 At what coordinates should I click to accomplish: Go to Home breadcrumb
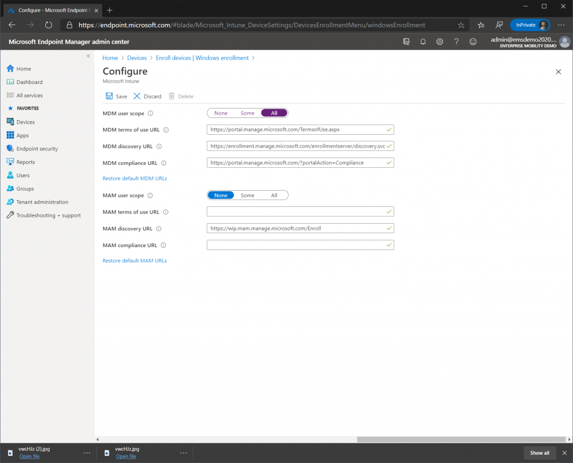pos(110,58)
